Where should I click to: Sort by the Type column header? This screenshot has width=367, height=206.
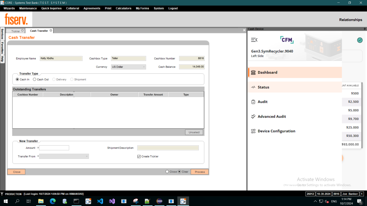[x=186, y=95]
